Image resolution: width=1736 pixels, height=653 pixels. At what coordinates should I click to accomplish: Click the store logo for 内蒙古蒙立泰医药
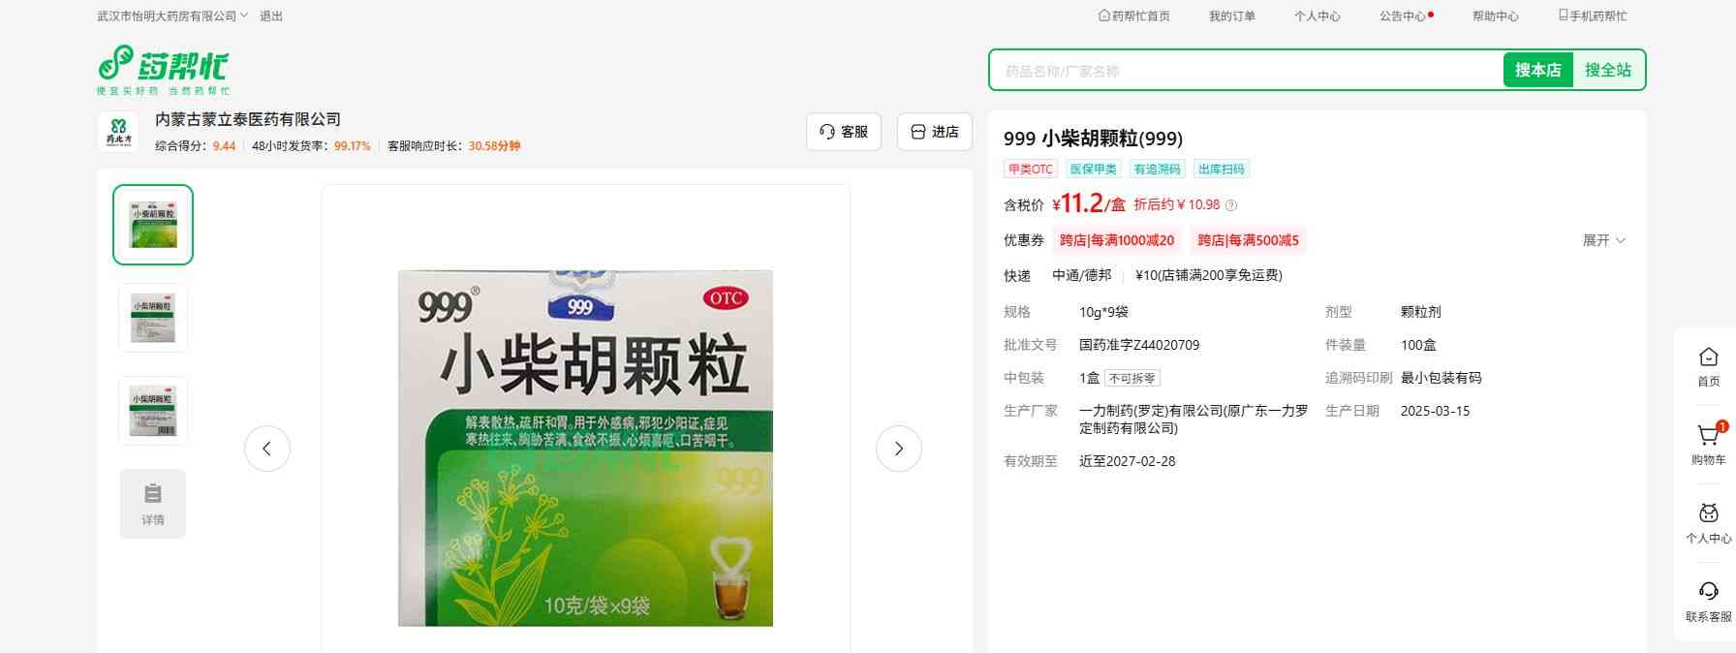[117, 132]
